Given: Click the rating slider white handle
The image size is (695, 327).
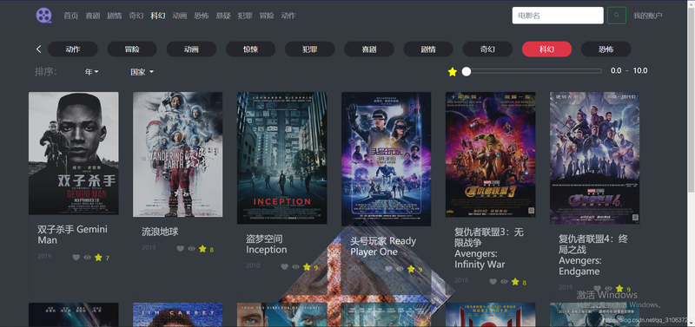Looking at the screenshot, I should [467, 71].
